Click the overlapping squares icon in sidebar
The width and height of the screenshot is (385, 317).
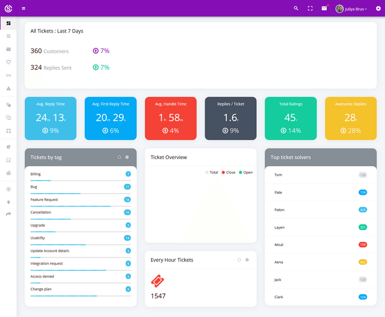tap(9, 117)
